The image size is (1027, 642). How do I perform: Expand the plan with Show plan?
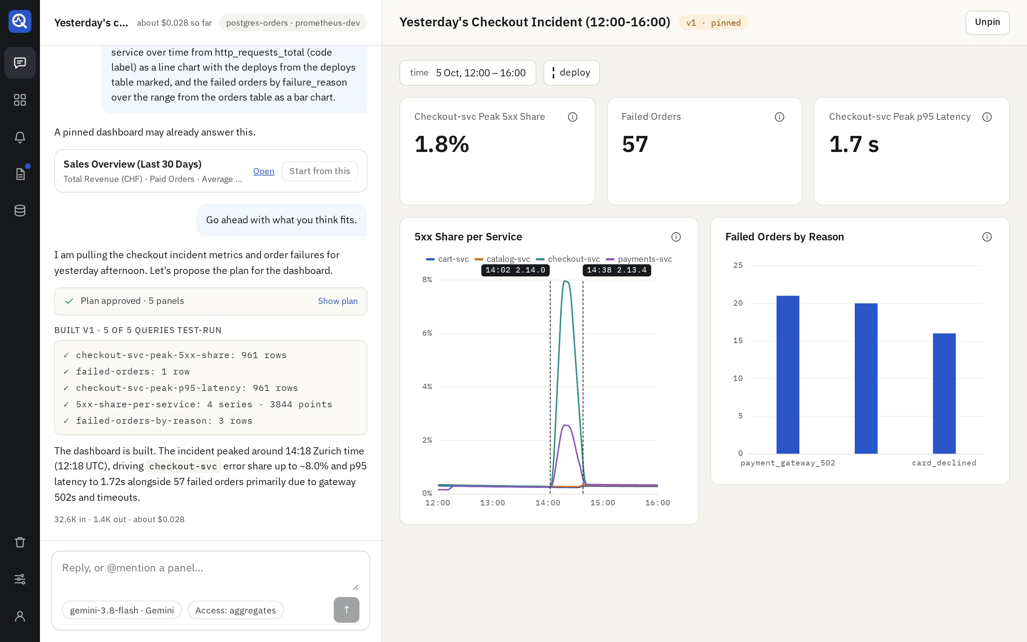(337, 301)
